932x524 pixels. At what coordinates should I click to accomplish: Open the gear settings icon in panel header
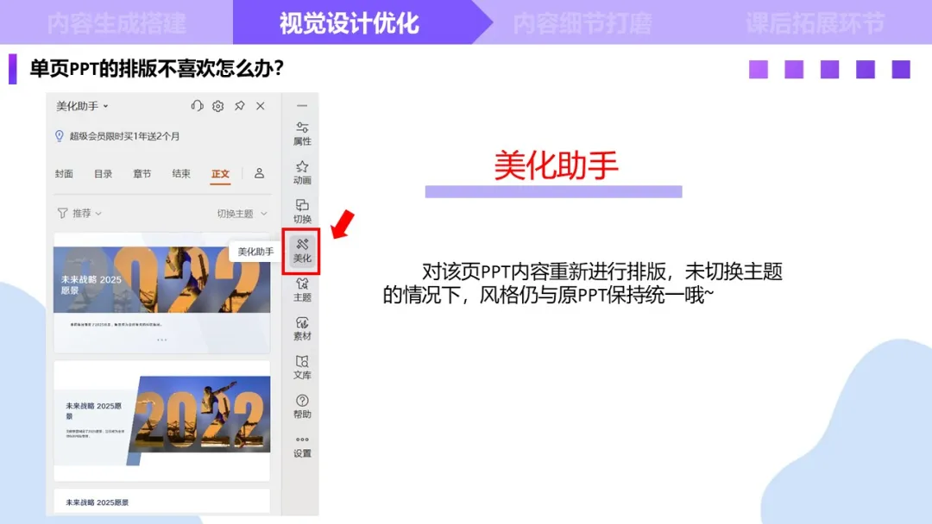click(218, 106)
